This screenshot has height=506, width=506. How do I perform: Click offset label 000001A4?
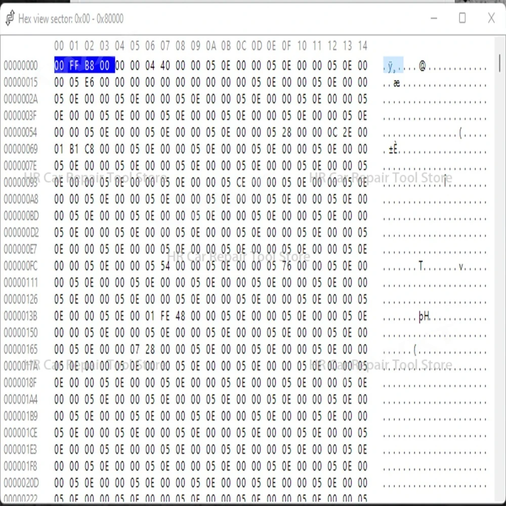coord(21,400)
